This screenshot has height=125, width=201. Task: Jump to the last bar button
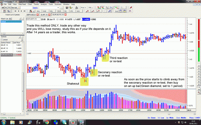click(24, 11)
